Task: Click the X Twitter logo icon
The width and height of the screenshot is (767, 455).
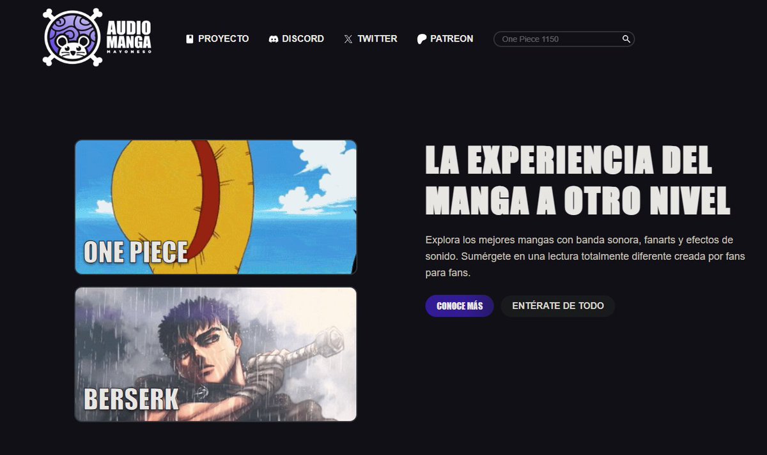Action: pyautogui.click(x=348, y=39)
